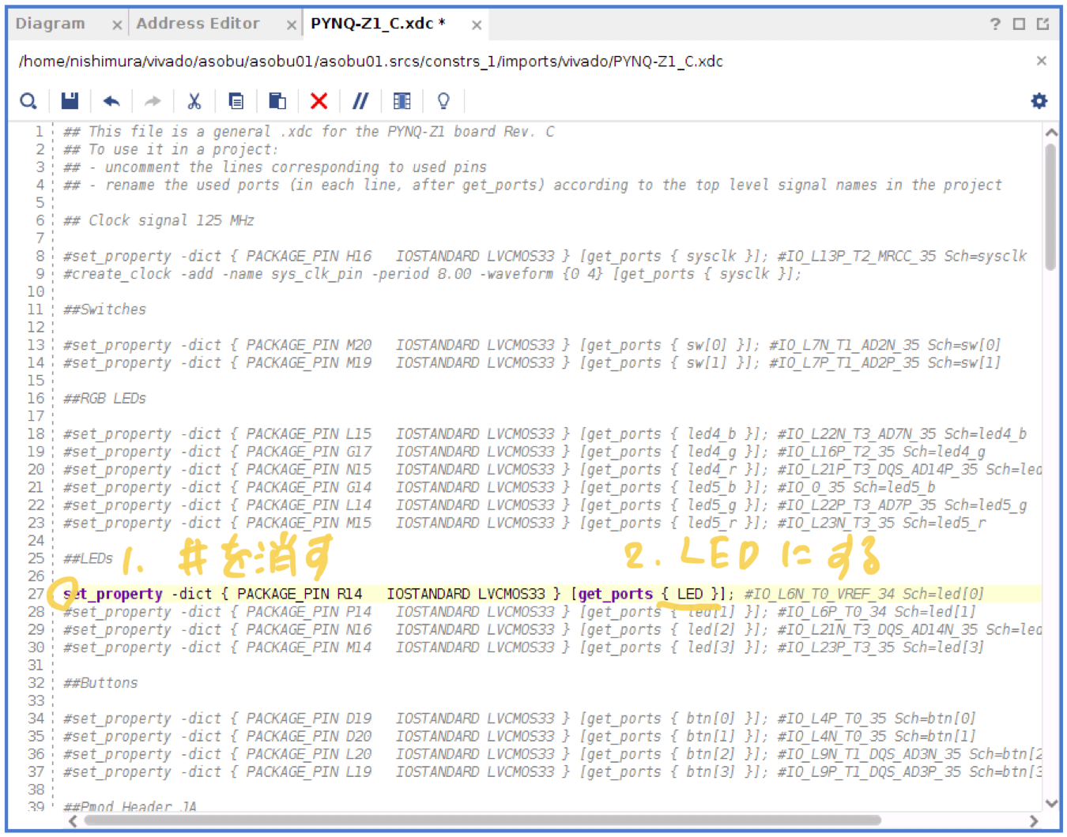Switch to the Address Editor tab
1067x837 pixels.
click(x=198, y=24)
